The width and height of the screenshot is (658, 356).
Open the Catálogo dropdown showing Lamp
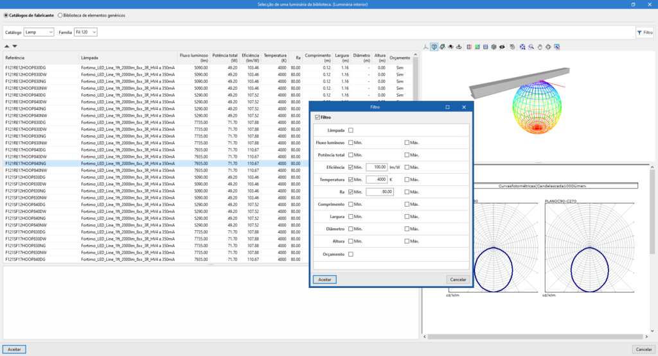[x=39, y=31]
